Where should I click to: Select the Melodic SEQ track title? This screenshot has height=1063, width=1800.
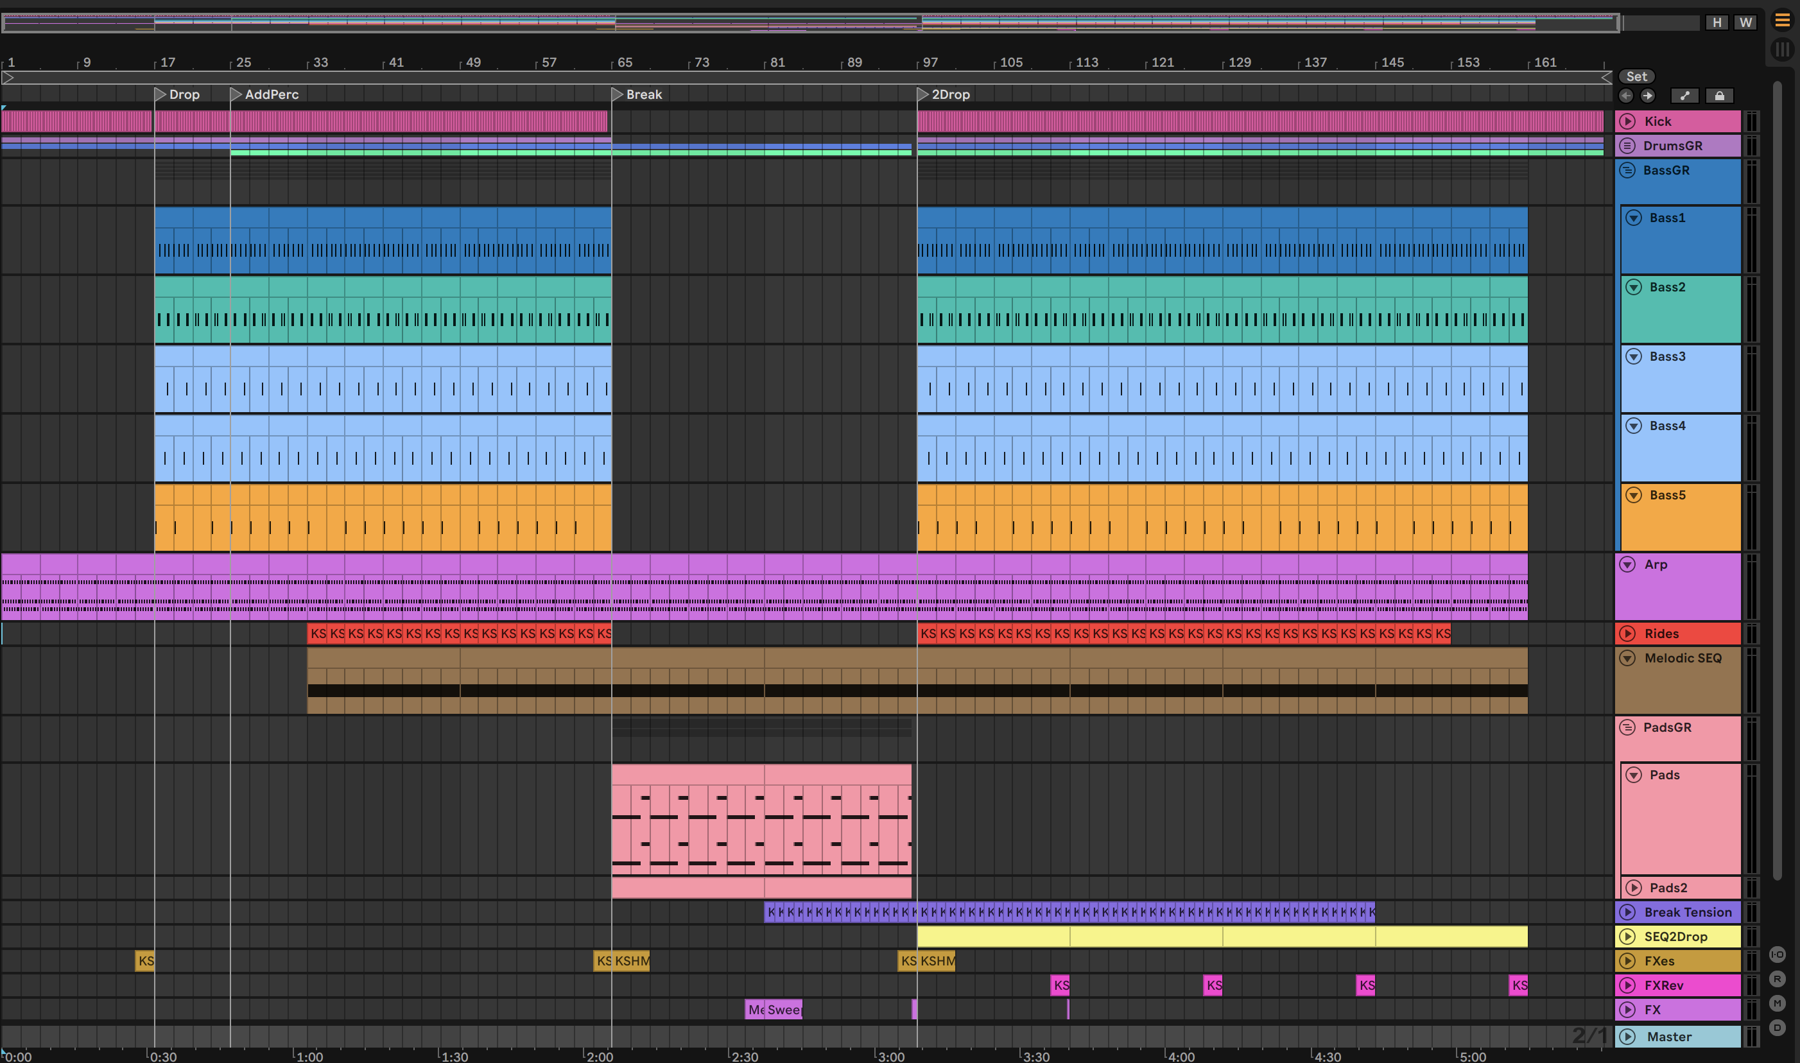tap(1683, 657)
